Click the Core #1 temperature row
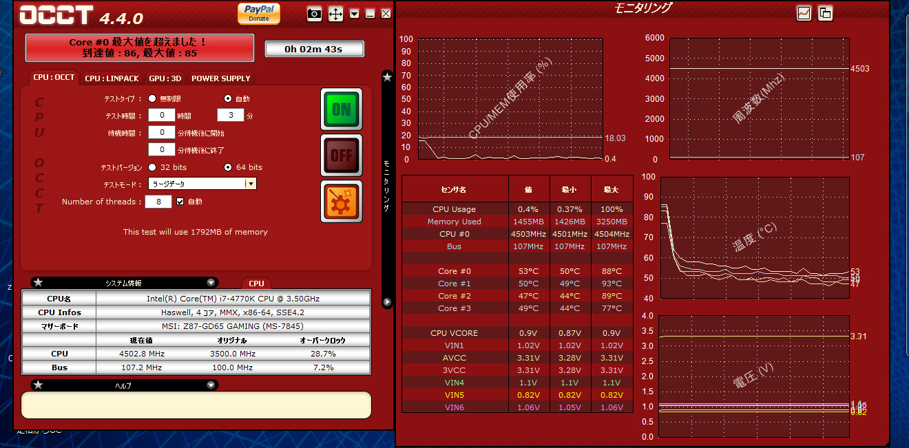Viewport: 909px width, 448px height. (517, 284)
